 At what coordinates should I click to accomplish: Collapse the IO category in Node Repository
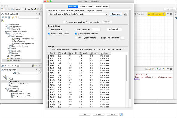[x=3, y=76]
